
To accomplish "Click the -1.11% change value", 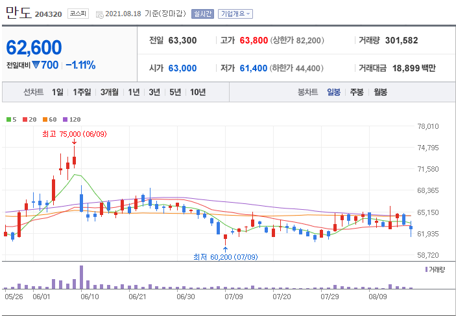I will 80,65.
